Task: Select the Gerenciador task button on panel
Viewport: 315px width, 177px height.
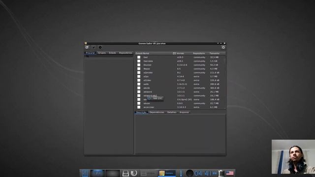Action: [167, 173]
